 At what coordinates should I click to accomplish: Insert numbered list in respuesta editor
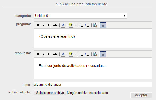(x=87, y=54)
